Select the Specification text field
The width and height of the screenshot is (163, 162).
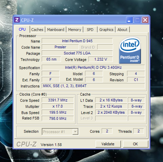point(93,67)
